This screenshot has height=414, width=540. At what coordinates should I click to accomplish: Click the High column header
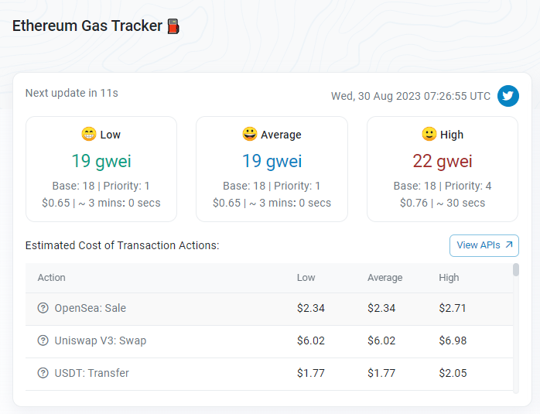(449, 278)
